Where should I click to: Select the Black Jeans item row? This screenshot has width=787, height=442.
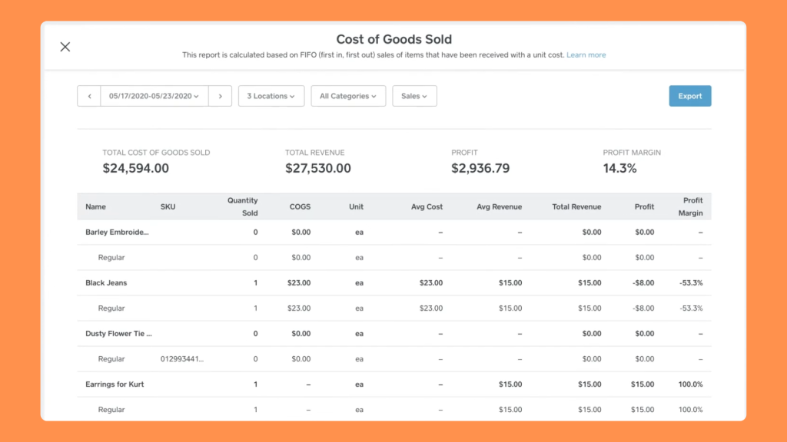[x=106, y=282]
